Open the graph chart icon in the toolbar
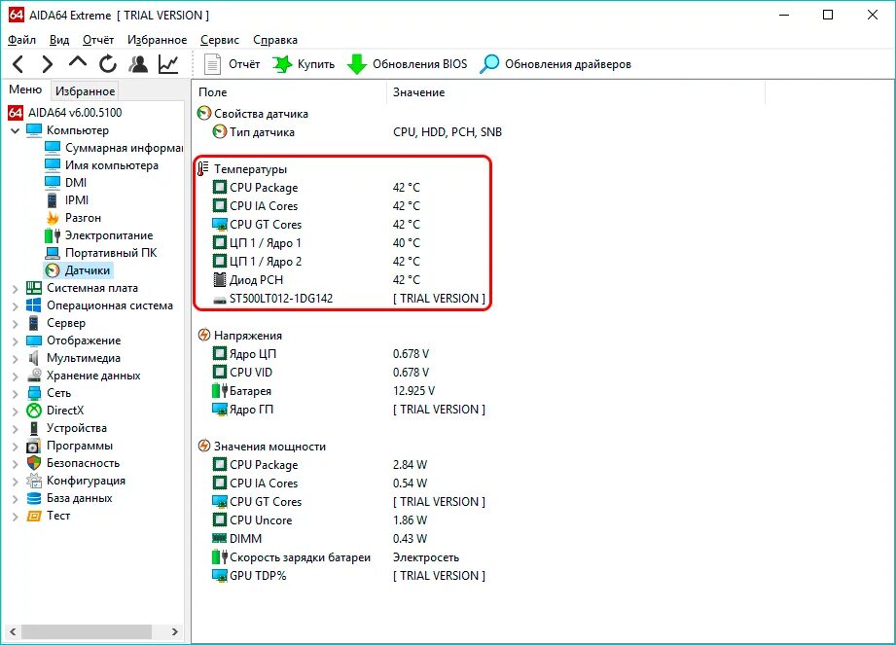Screen dimensions: 896x645 click(168, 64)
